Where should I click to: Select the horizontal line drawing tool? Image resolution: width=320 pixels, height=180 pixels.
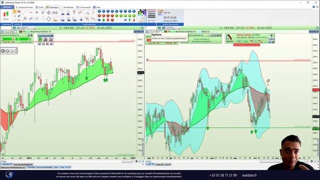[30, 12]
